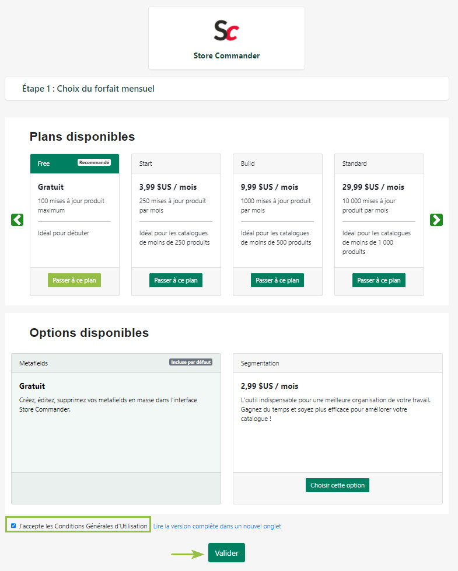Click the Valider button
This screenshot has width=458, height=571.
[226, 553]
